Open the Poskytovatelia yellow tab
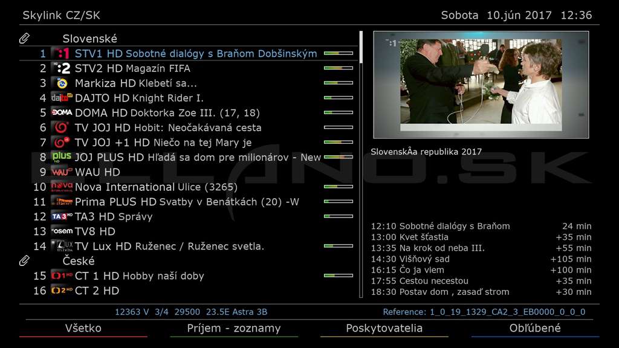The width and height of the screenshot is (619, 348). (384, 328)
